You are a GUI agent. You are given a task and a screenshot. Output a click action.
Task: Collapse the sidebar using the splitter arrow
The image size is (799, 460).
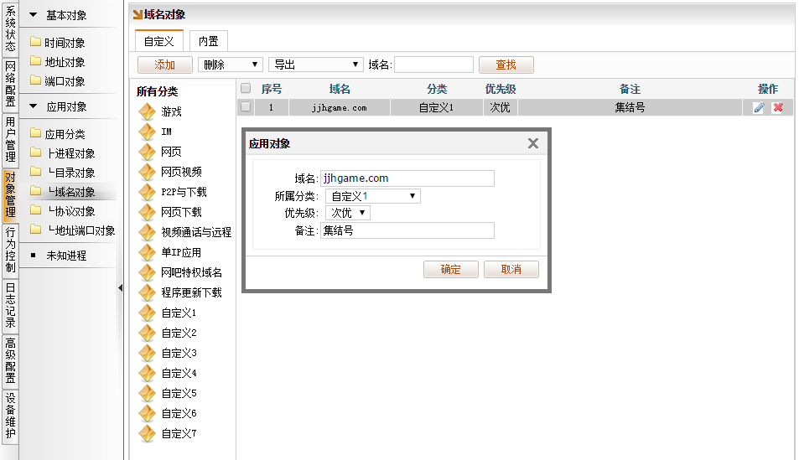(120, 288)
